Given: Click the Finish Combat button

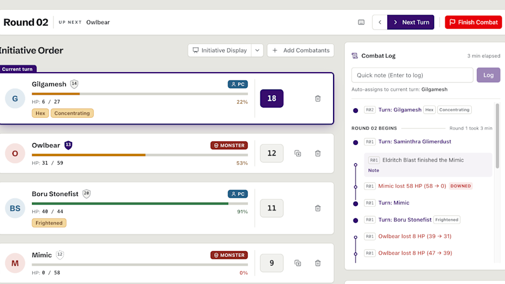Looking at the screenshot, I should [473, 22].
